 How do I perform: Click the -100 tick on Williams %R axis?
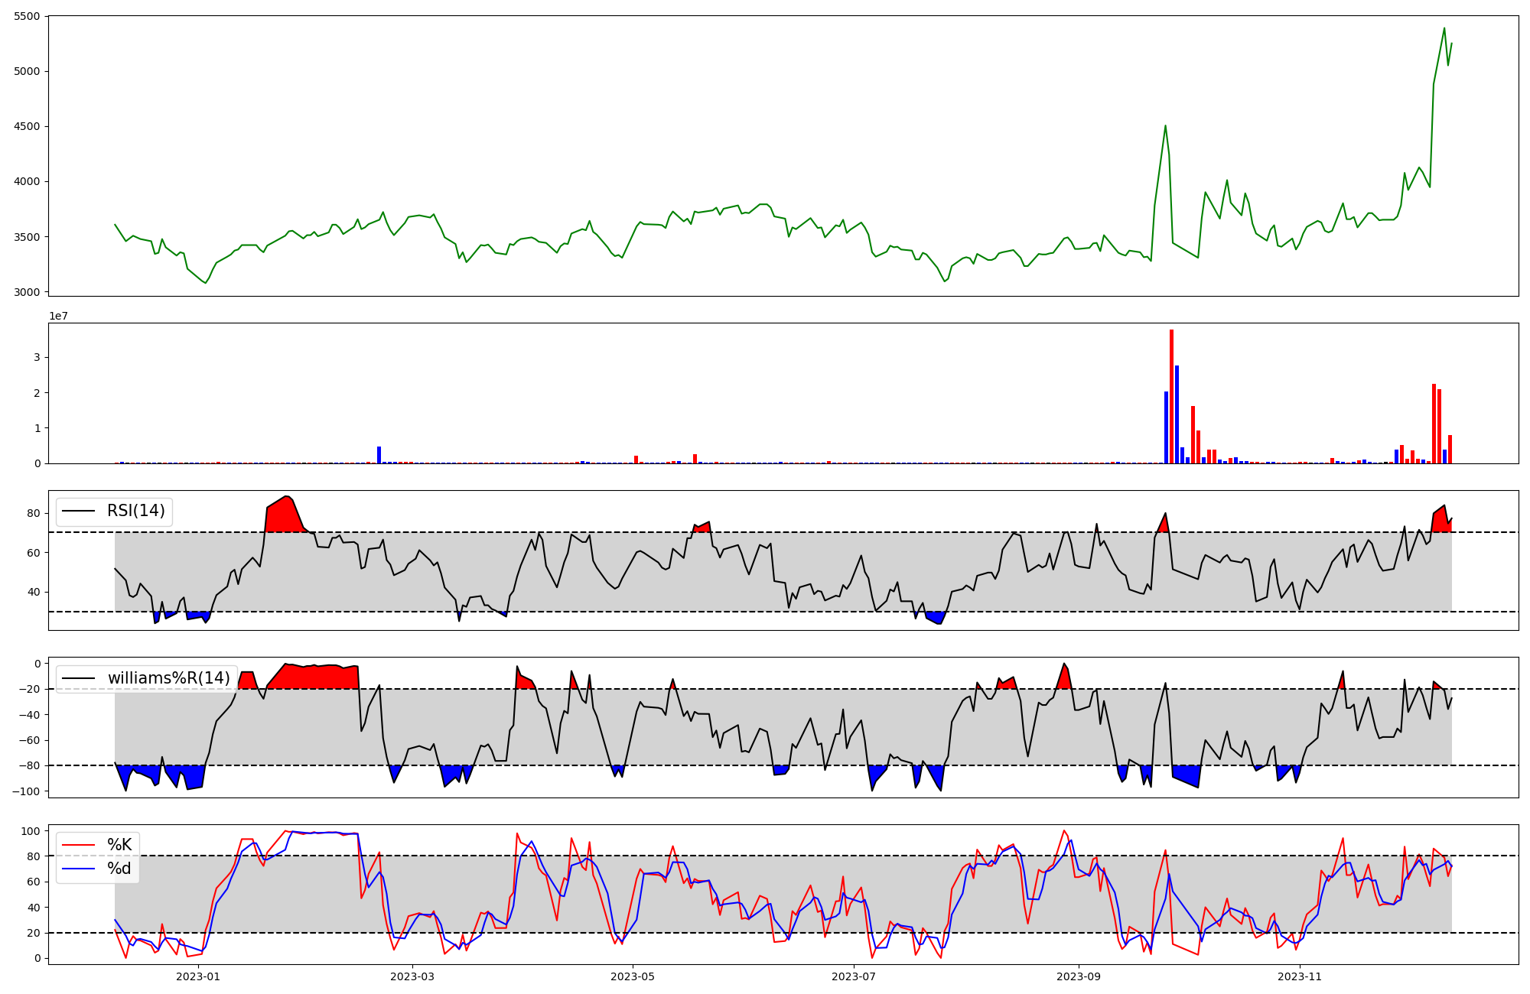[24, 791]
